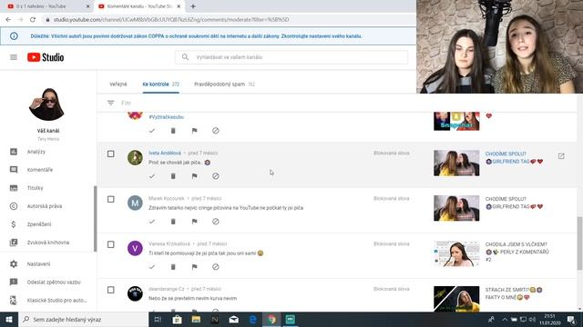
Task: Open the Windows Start menu
Action: coord(9,320)
